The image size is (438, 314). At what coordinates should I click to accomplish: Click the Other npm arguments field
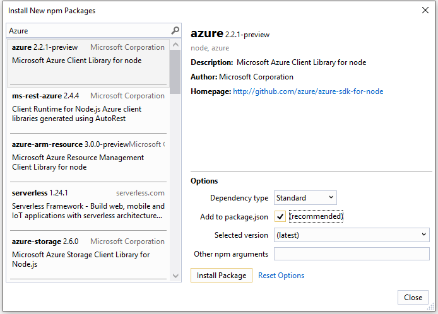click(x=352, y=254)
